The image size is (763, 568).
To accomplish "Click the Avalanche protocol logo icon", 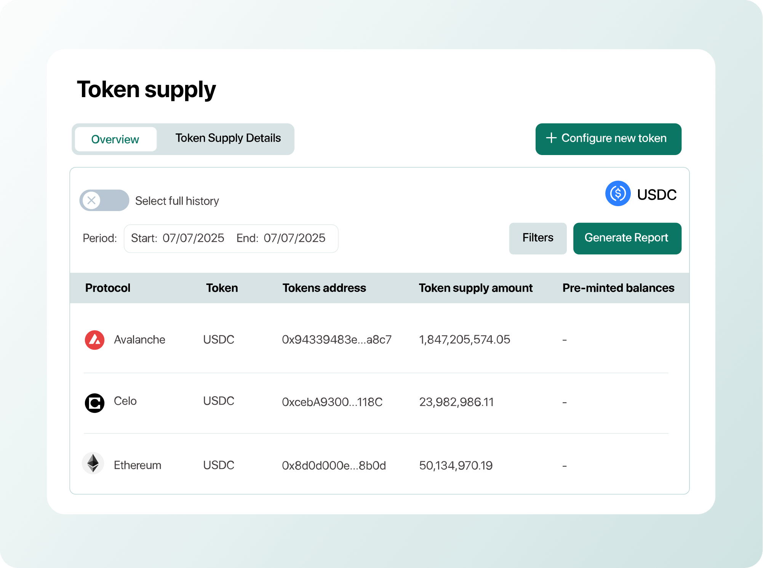I will point(94,340).
